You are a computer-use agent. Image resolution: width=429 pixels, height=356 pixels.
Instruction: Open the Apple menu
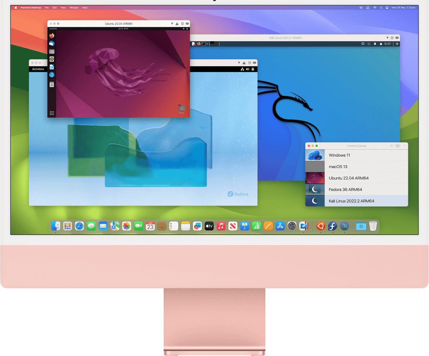pos(16,7)
